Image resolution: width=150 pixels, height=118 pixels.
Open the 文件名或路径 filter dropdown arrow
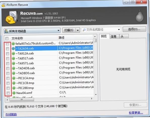[119, 29]
